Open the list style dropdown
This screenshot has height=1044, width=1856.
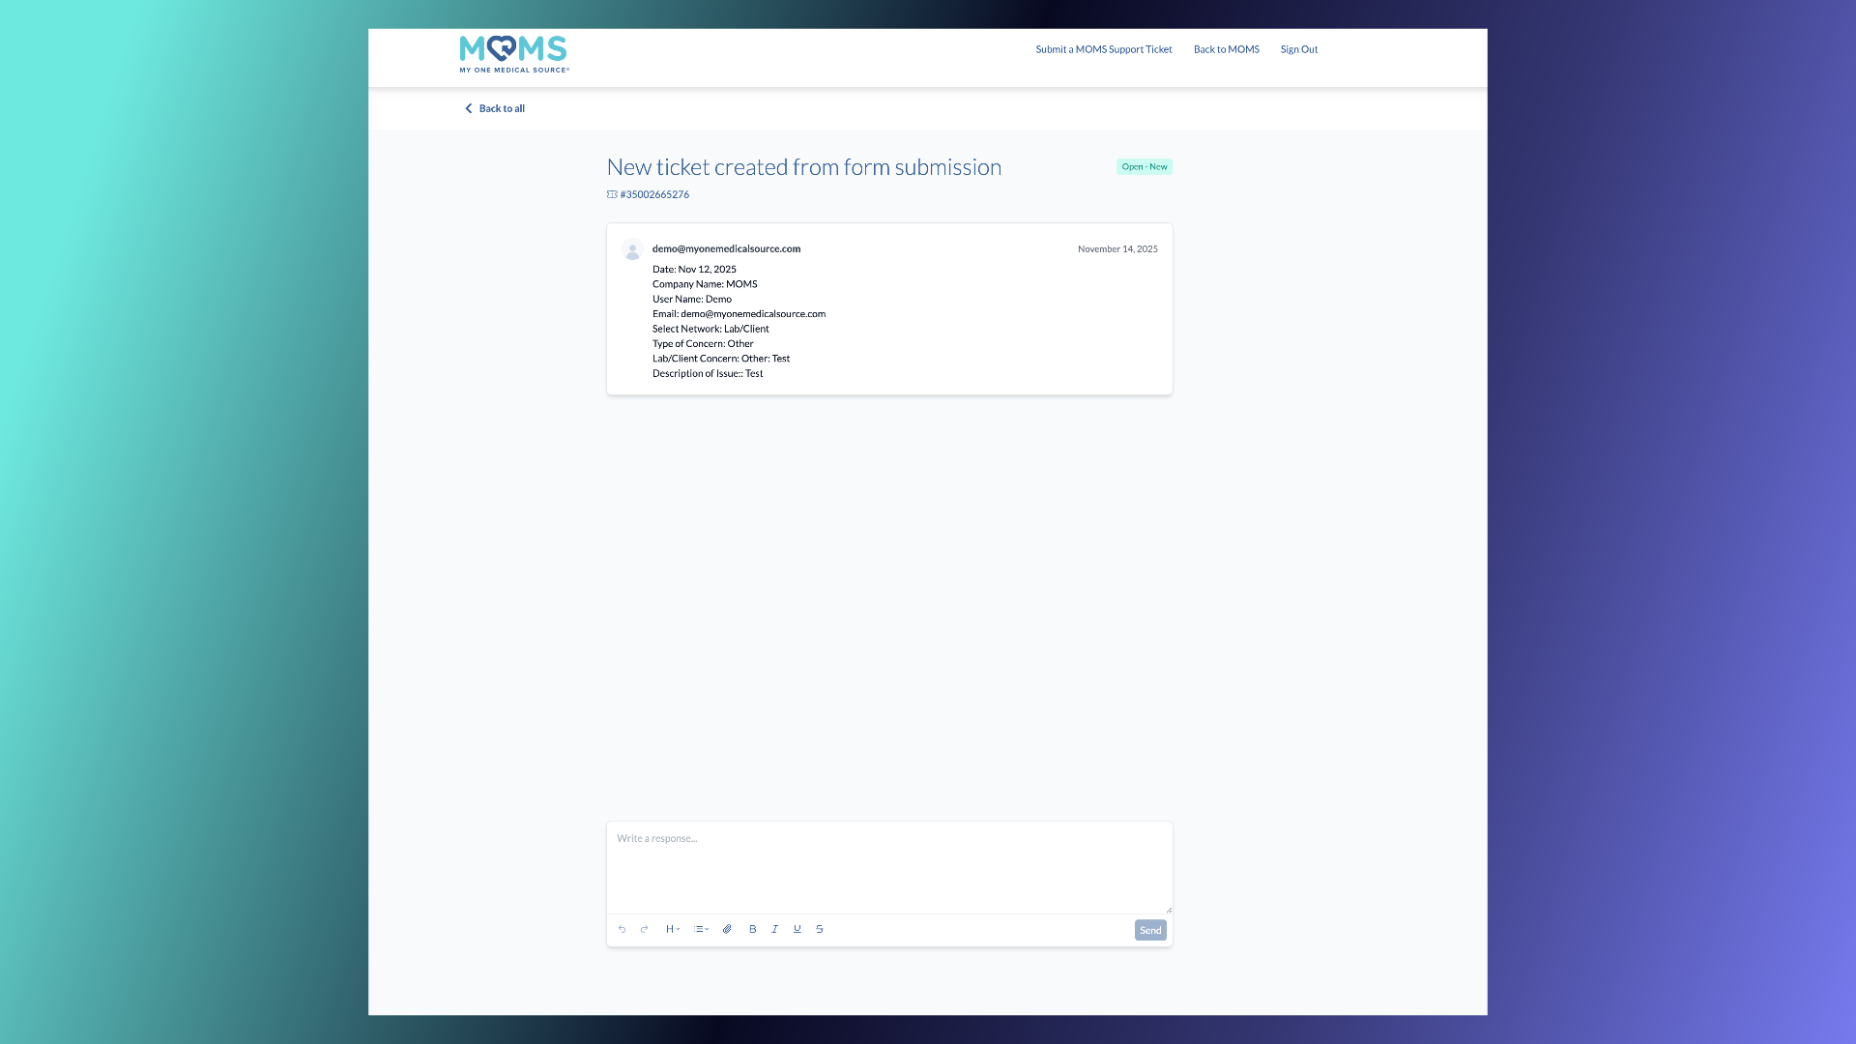701,929
